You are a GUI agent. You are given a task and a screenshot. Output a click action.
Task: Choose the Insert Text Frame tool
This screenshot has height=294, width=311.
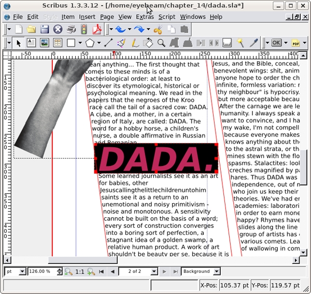tap(31, 43)
